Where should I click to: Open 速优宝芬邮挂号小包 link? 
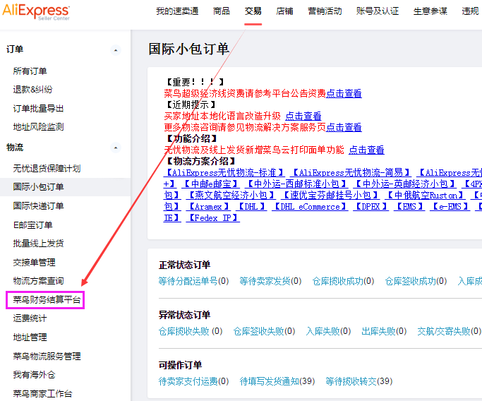coord(330,195)
